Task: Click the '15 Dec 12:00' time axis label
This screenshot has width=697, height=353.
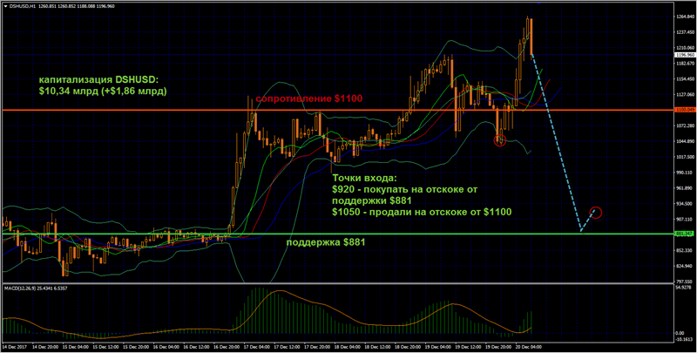Action: (105, 346)
